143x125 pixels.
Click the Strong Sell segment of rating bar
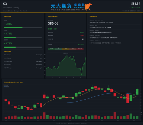tap(80, 49)
